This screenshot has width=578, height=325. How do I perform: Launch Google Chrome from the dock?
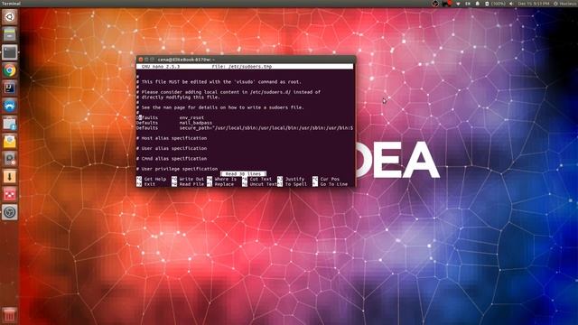(x=10, y=70)
